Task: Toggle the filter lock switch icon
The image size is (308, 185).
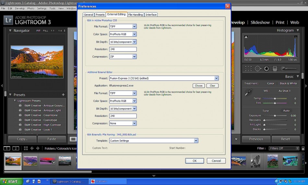Action: (303, 148)
